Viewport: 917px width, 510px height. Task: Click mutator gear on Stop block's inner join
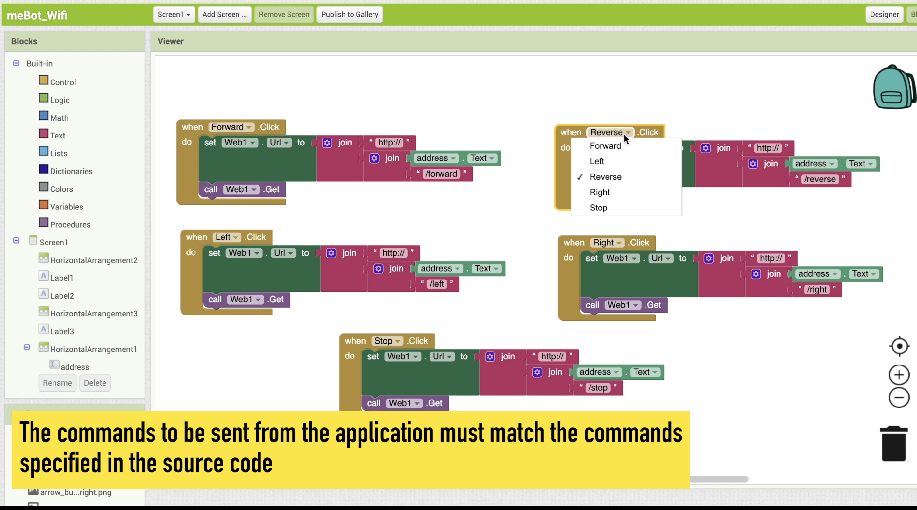537,372
